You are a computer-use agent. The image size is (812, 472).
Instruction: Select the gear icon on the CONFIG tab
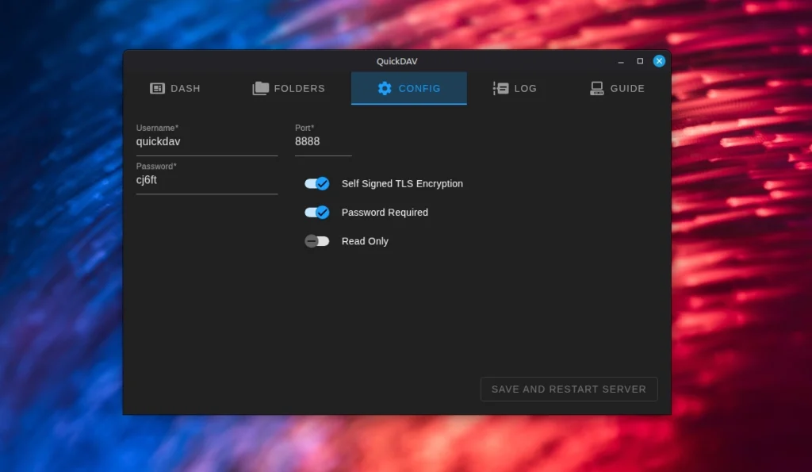tap(384, 88)
